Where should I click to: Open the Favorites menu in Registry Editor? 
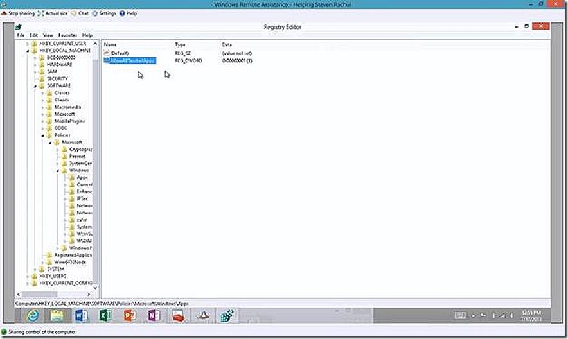[67, 35]
